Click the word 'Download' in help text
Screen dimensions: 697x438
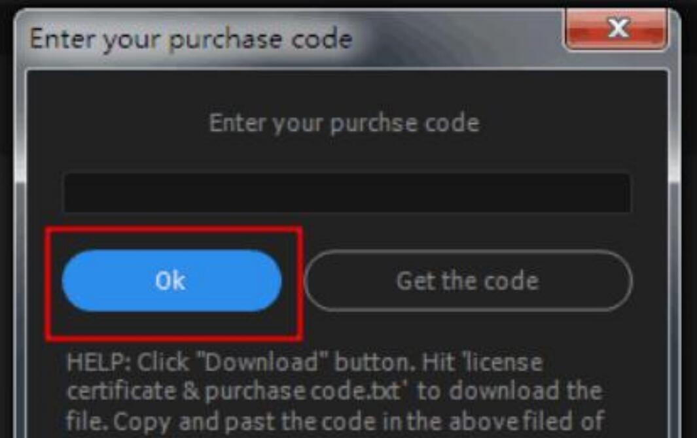coord(260,362)
